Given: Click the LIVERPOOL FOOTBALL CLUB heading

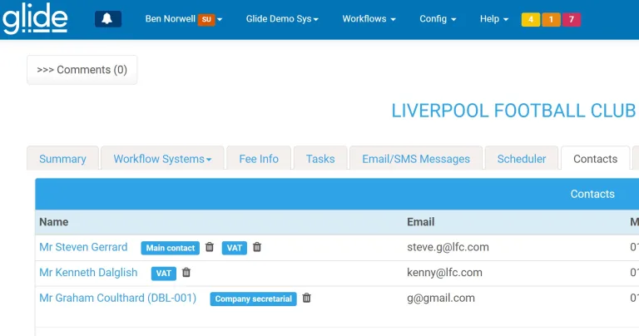Looking at the screenshot, I should (x=513, y=111).
